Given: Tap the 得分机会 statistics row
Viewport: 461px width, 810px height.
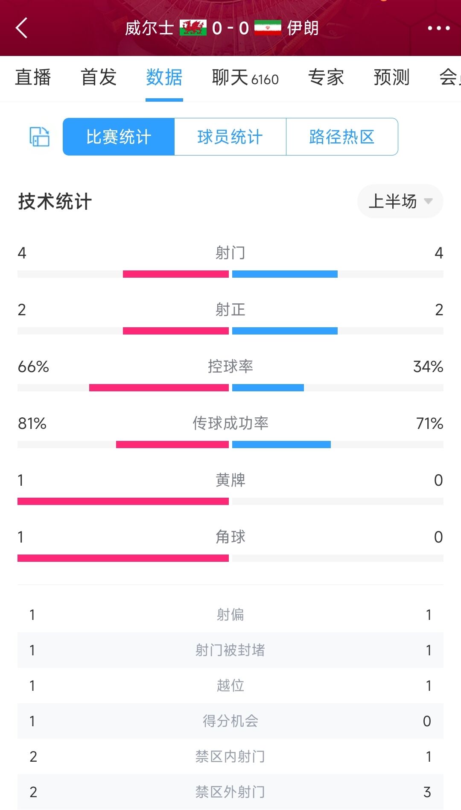Looking at the screenshot, I should [x=230, y=721].
